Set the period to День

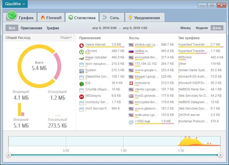coord(217,28)
